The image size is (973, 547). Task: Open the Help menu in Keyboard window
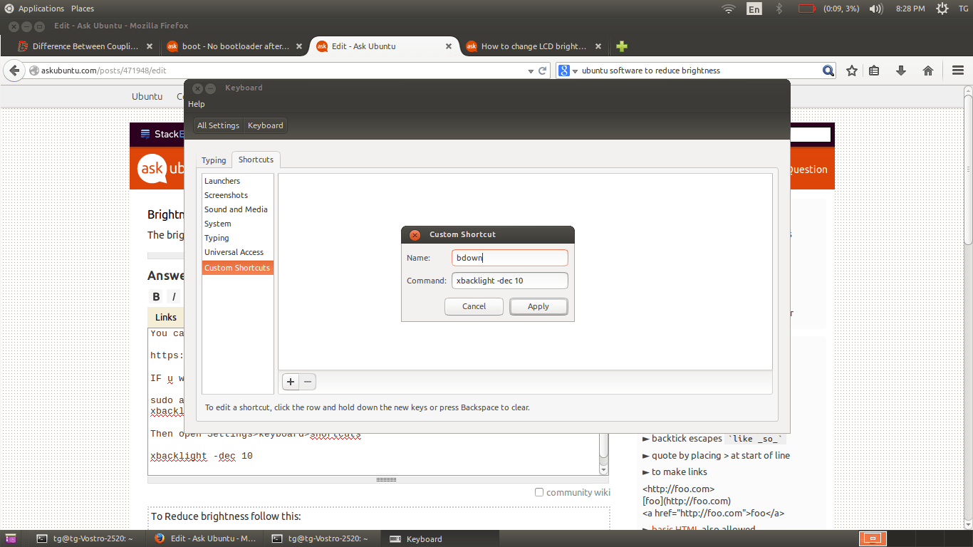[197, 104]
